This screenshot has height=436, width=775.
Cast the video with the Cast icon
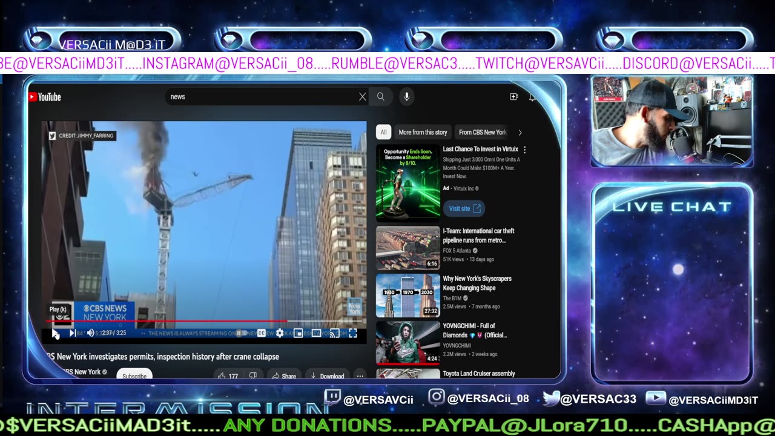[x=334, y=333]
